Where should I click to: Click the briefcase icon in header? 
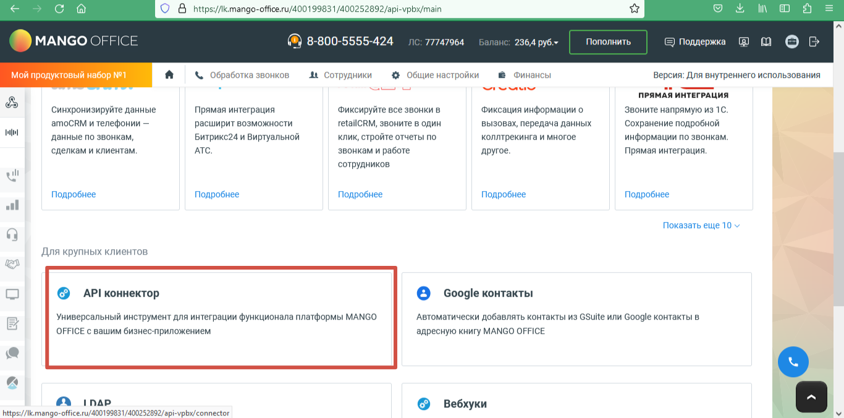point(792,42)
